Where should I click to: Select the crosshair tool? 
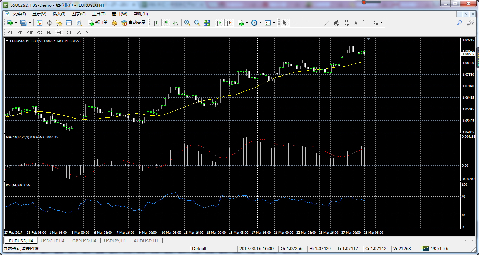tap(295, 23)
